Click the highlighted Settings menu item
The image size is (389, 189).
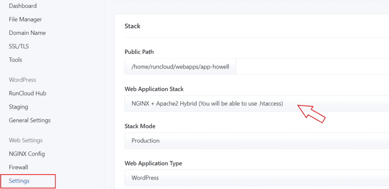click(19, 181)
